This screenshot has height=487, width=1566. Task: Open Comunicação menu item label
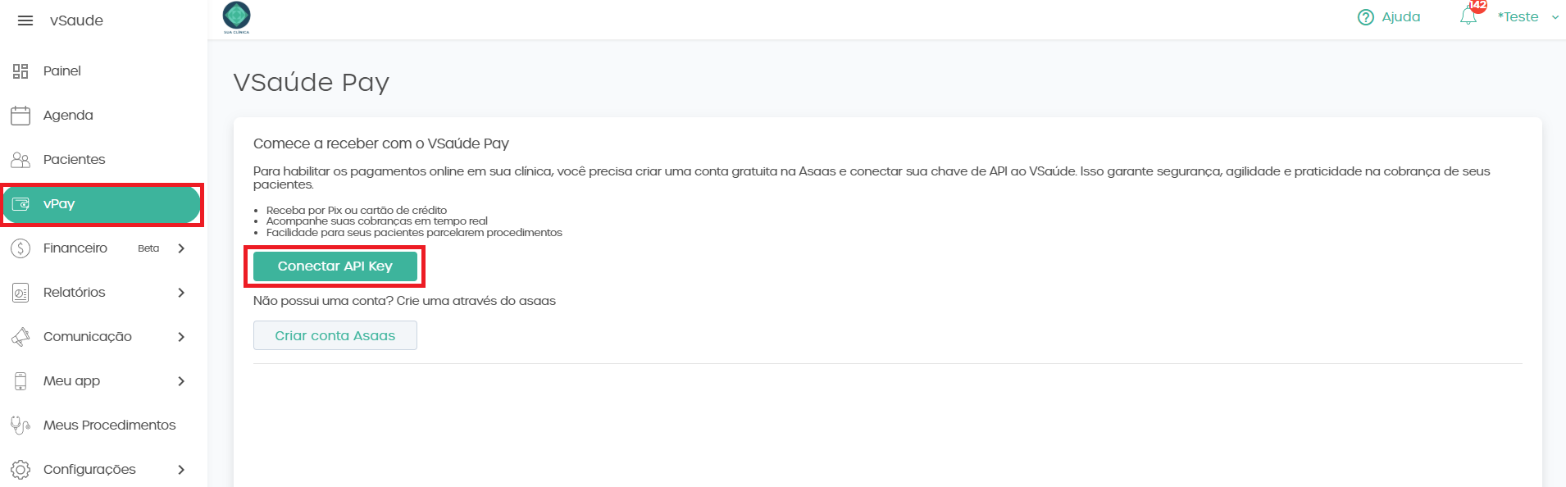[x=88, y=337]
